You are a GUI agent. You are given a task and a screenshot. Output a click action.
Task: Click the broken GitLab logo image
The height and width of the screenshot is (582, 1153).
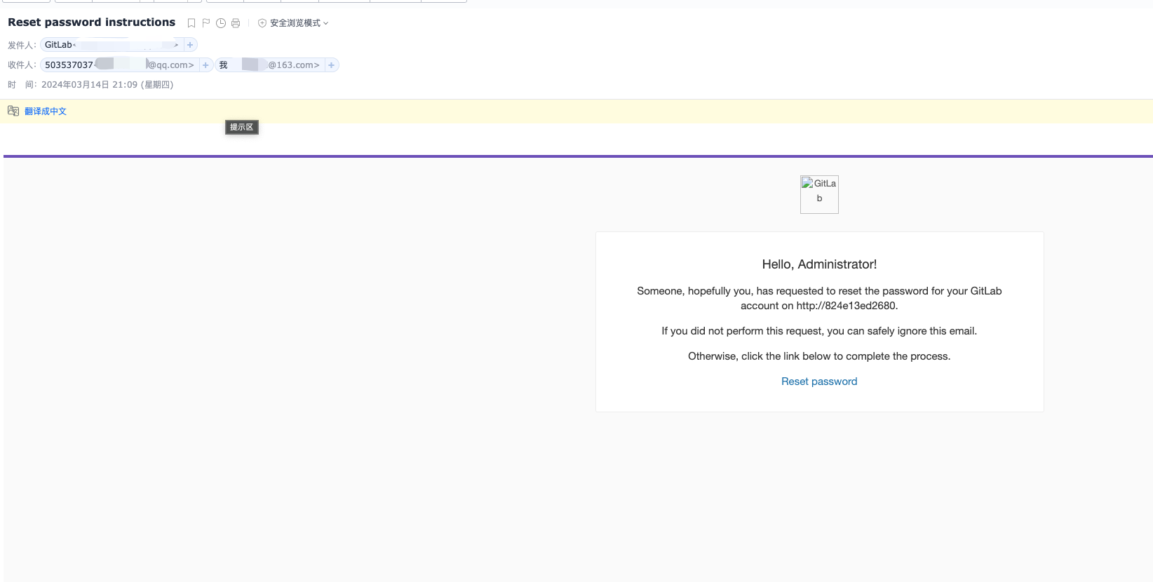tap(819, 194)
